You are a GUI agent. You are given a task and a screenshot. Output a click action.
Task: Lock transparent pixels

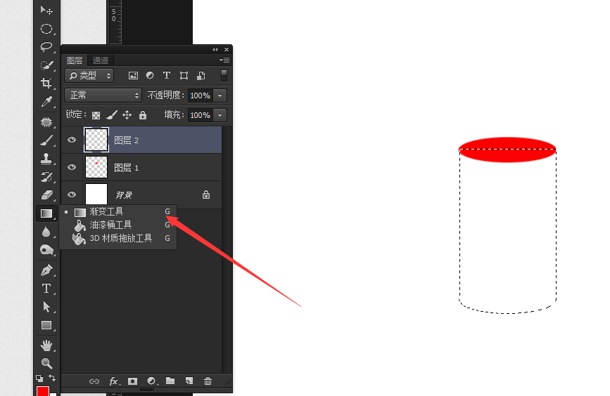point(96,115)
